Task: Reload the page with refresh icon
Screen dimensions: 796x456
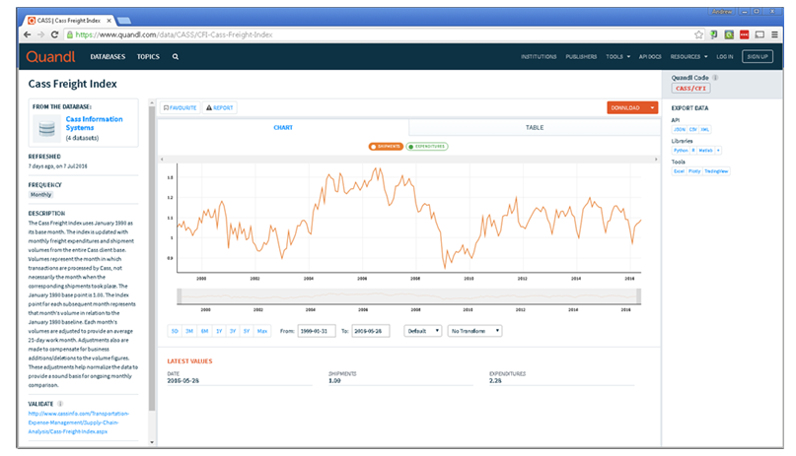Action: tap(54, 34)
